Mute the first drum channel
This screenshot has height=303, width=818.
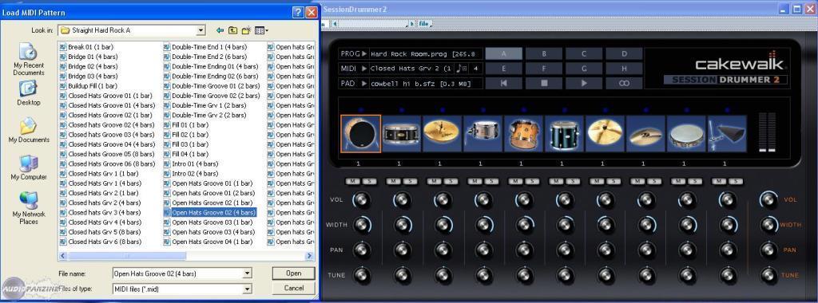[352, 181]
